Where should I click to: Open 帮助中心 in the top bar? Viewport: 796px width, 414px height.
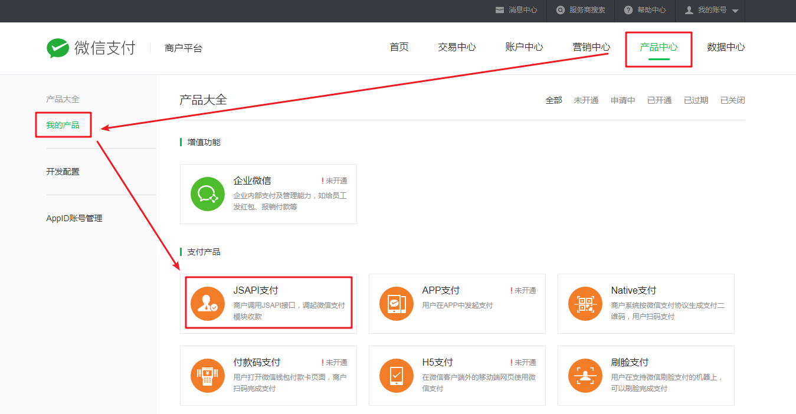(651, 10)
